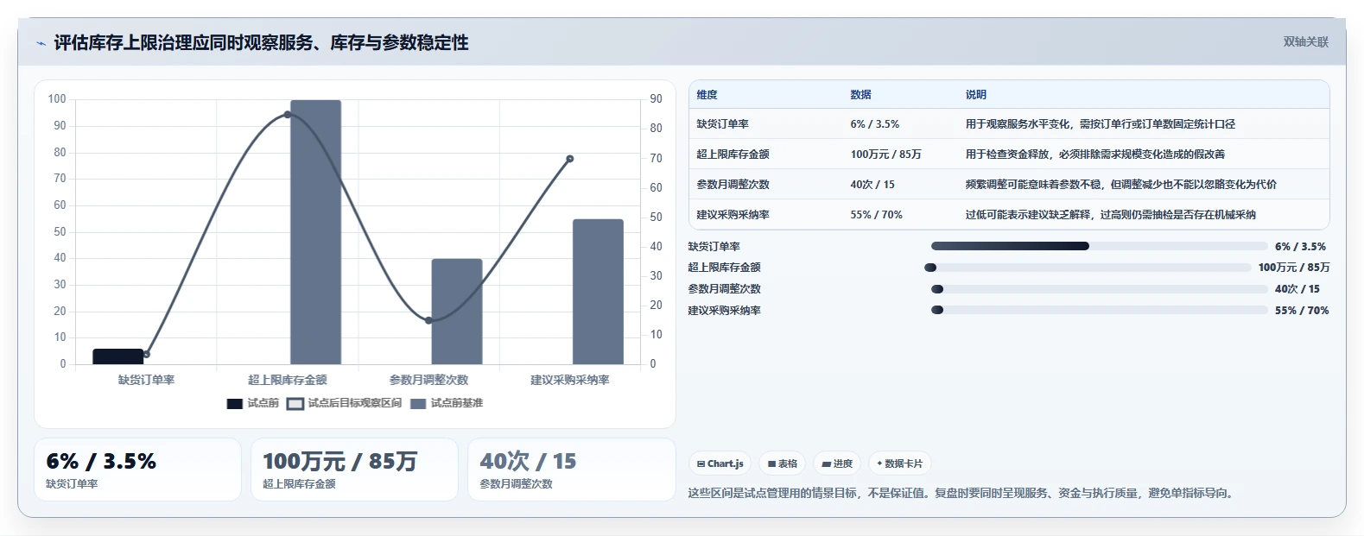Click the 参数月调整次数 x-axis label
The height and width of the screenshot is (536, 1364).
pos(428,380)
